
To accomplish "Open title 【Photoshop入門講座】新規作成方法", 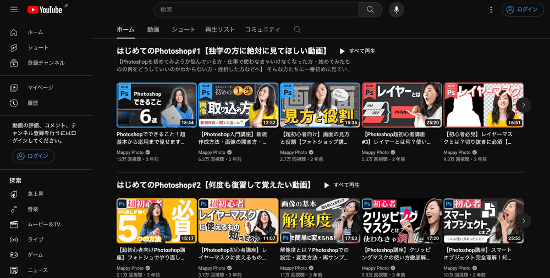I will [233, 138].
